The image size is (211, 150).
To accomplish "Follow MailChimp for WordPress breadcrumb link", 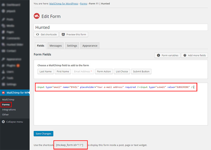I will tap(64, 4).
